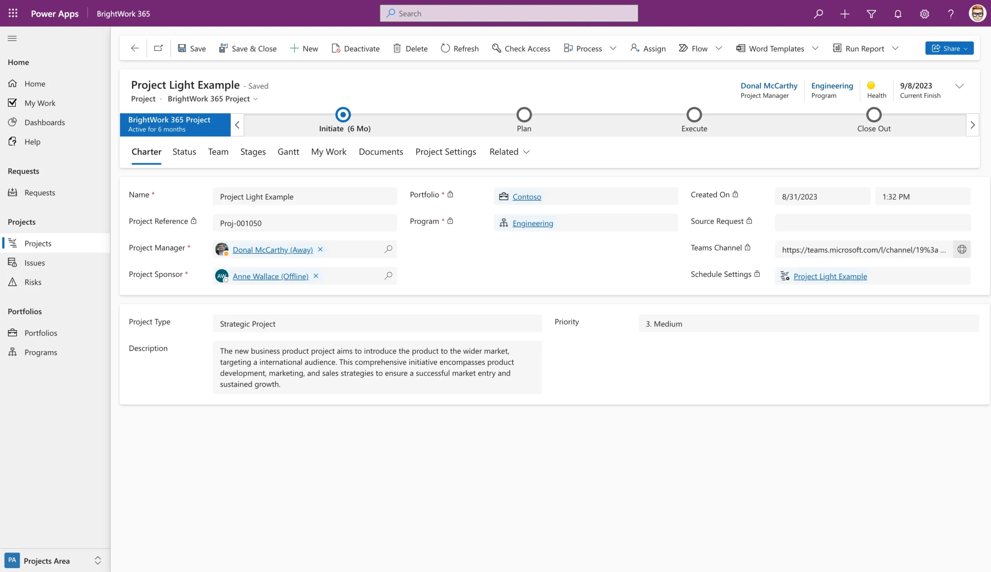Switch to the Gantt tab

(288, 152)
